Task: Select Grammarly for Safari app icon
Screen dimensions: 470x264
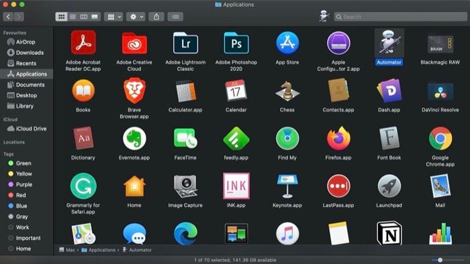Action: [x=83, y=186]
